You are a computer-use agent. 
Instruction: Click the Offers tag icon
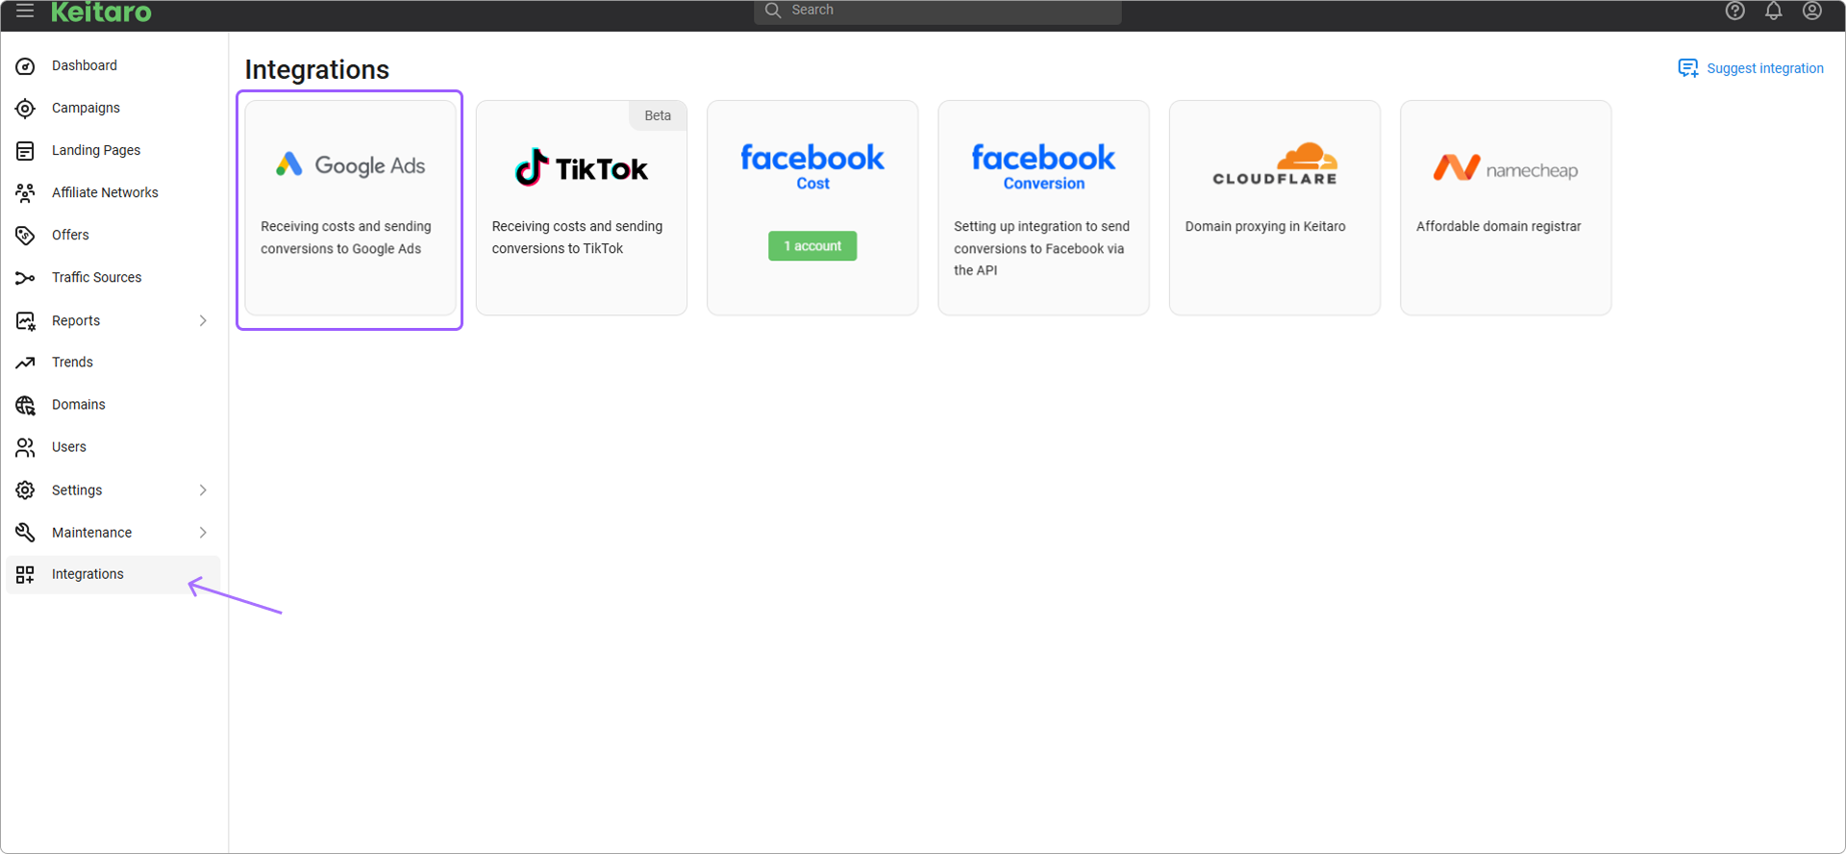pyautogui.click(x=26, y=236)
